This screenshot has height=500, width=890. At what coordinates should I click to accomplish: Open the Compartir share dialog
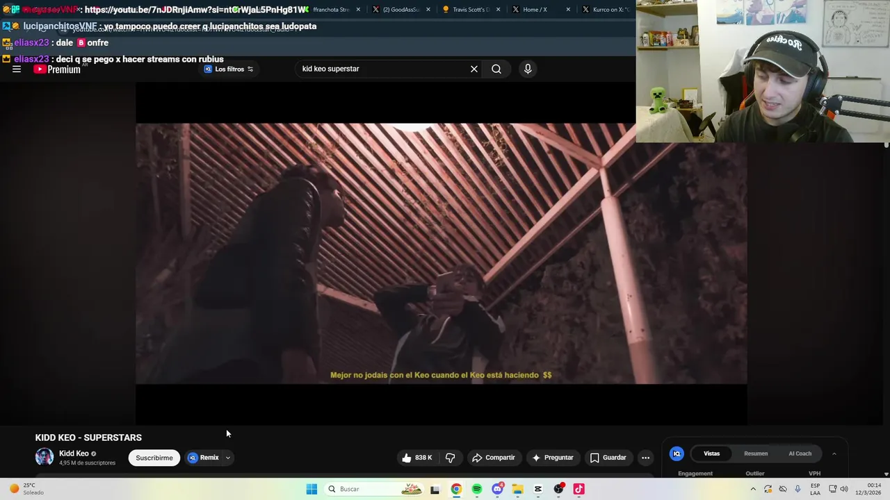tap(494, 458)
